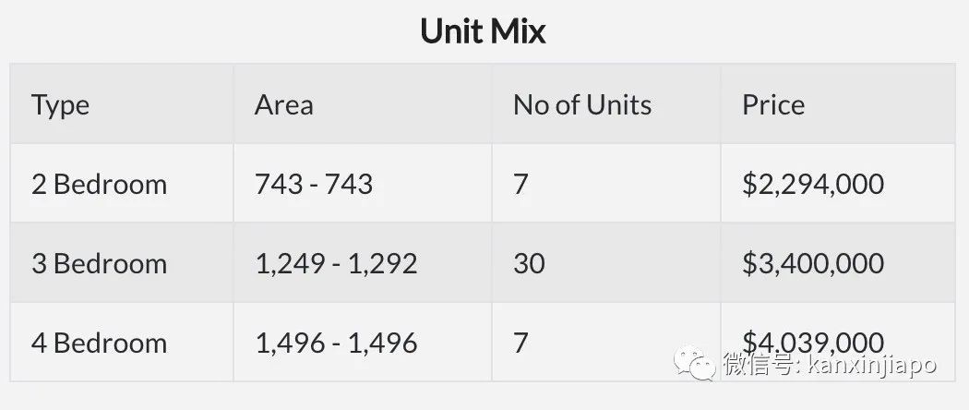Click the 2 Bedroom type cell

pyautogui.click(x=100, y=184)
